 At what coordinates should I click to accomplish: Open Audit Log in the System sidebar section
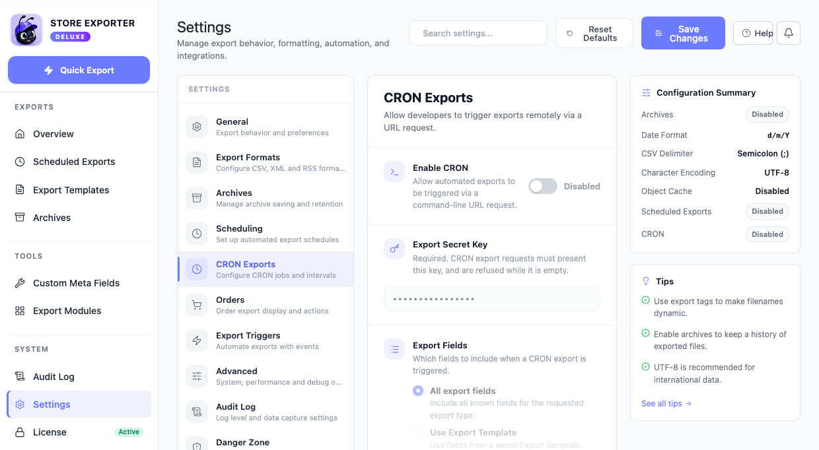[x=79, y=377]
